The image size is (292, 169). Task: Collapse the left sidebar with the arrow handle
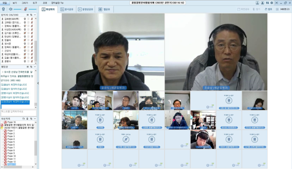38,83
